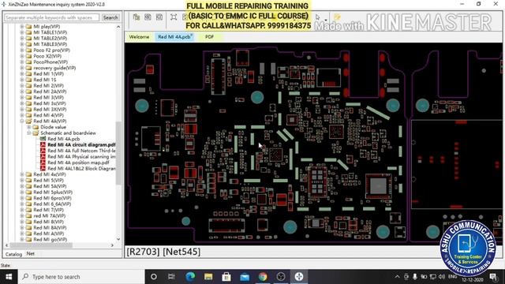Click the tree scroll-up arrow
Image resolution: width=505 pixels, height=284 pixels.
click(118, 27)
